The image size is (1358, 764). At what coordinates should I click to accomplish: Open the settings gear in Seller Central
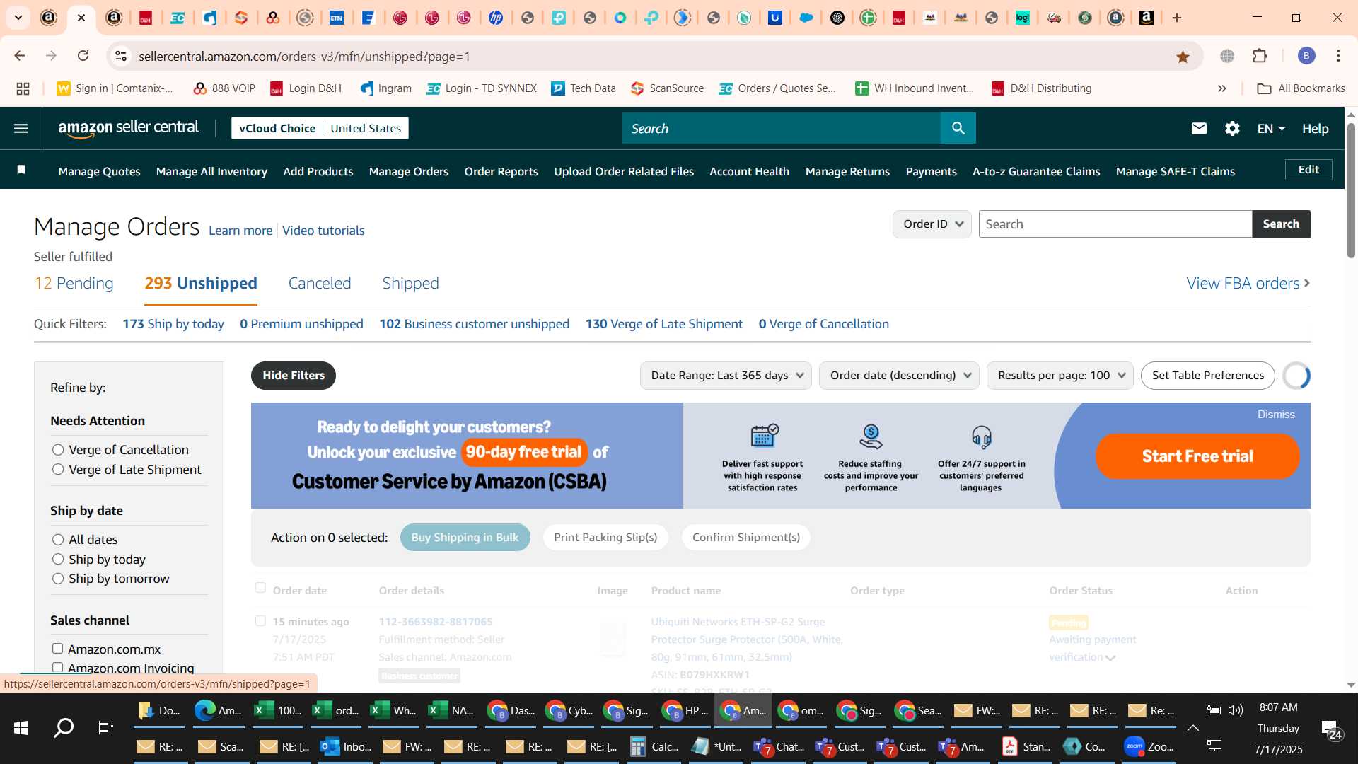tap(1232, 128)
